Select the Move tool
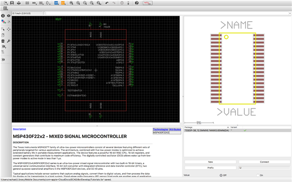The height and width of the screenshot is (182, 292). [x=8, y=29]
